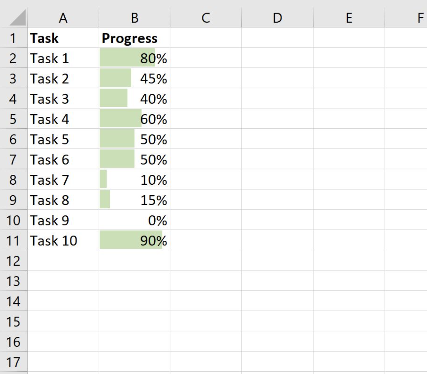Select row 17 header
Screen dimensions: 428x374
13,362
